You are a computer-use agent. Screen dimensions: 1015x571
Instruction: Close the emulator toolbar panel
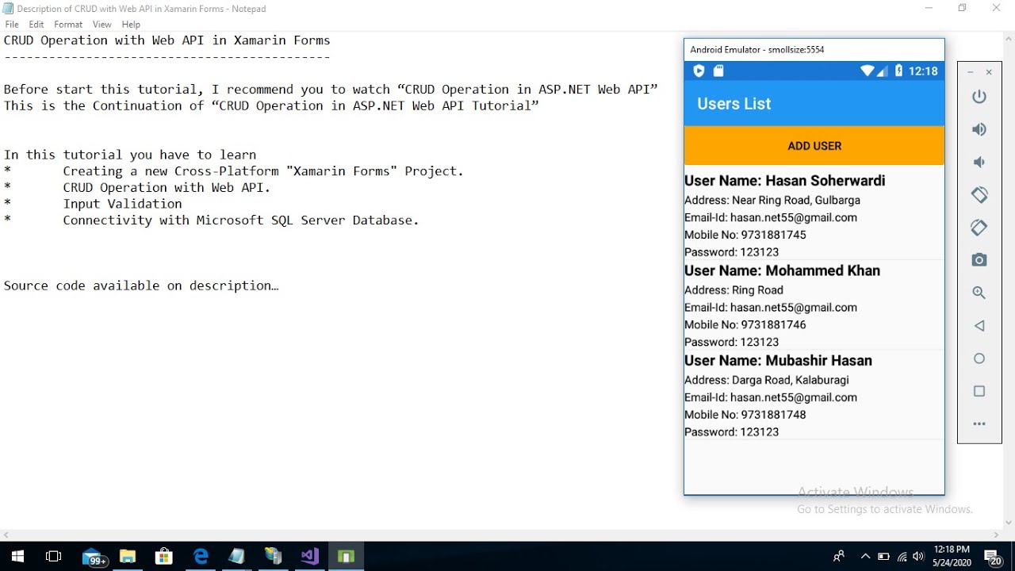click(x=989, y=72)
